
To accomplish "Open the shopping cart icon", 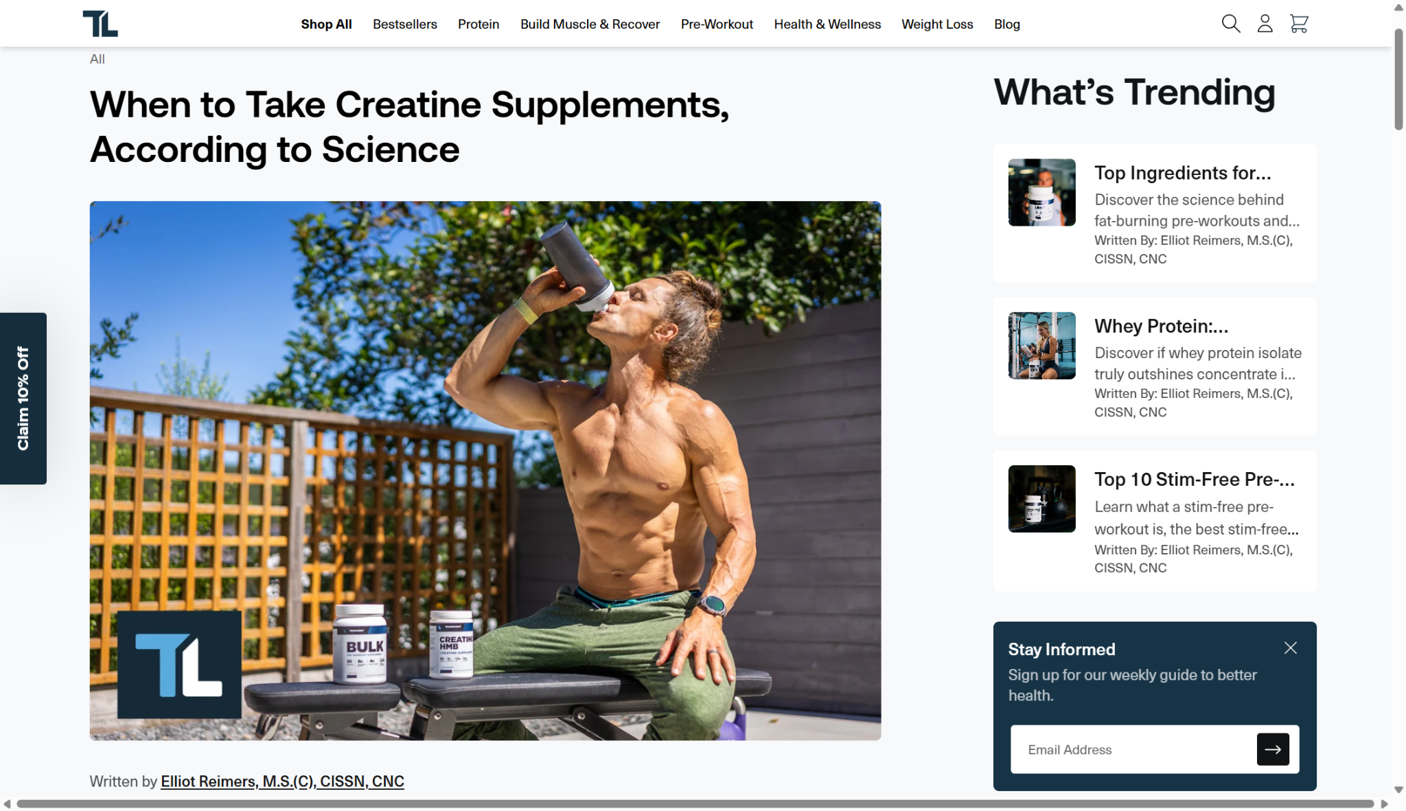I will pos(1299,24).
